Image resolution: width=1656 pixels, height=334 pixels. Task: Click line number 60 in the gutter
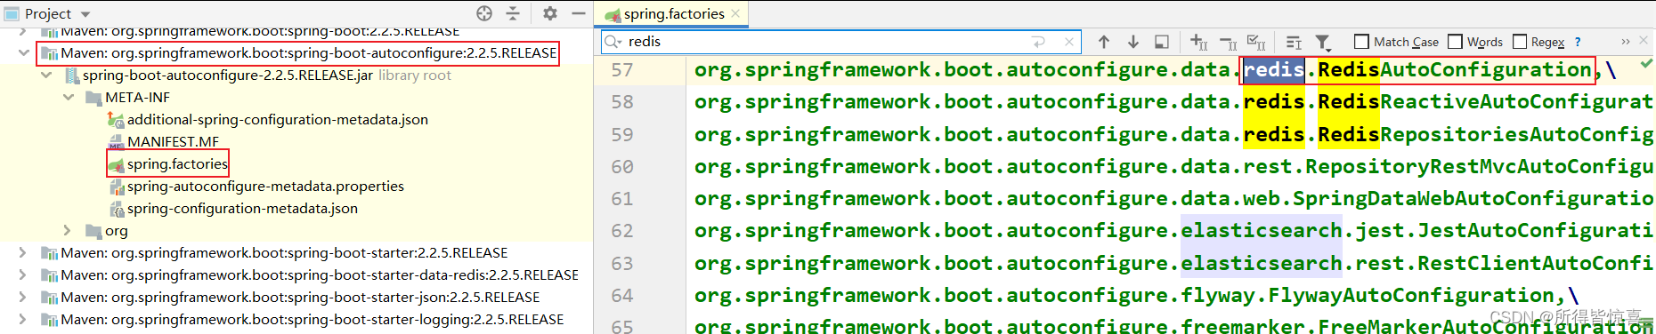point(622,167)
